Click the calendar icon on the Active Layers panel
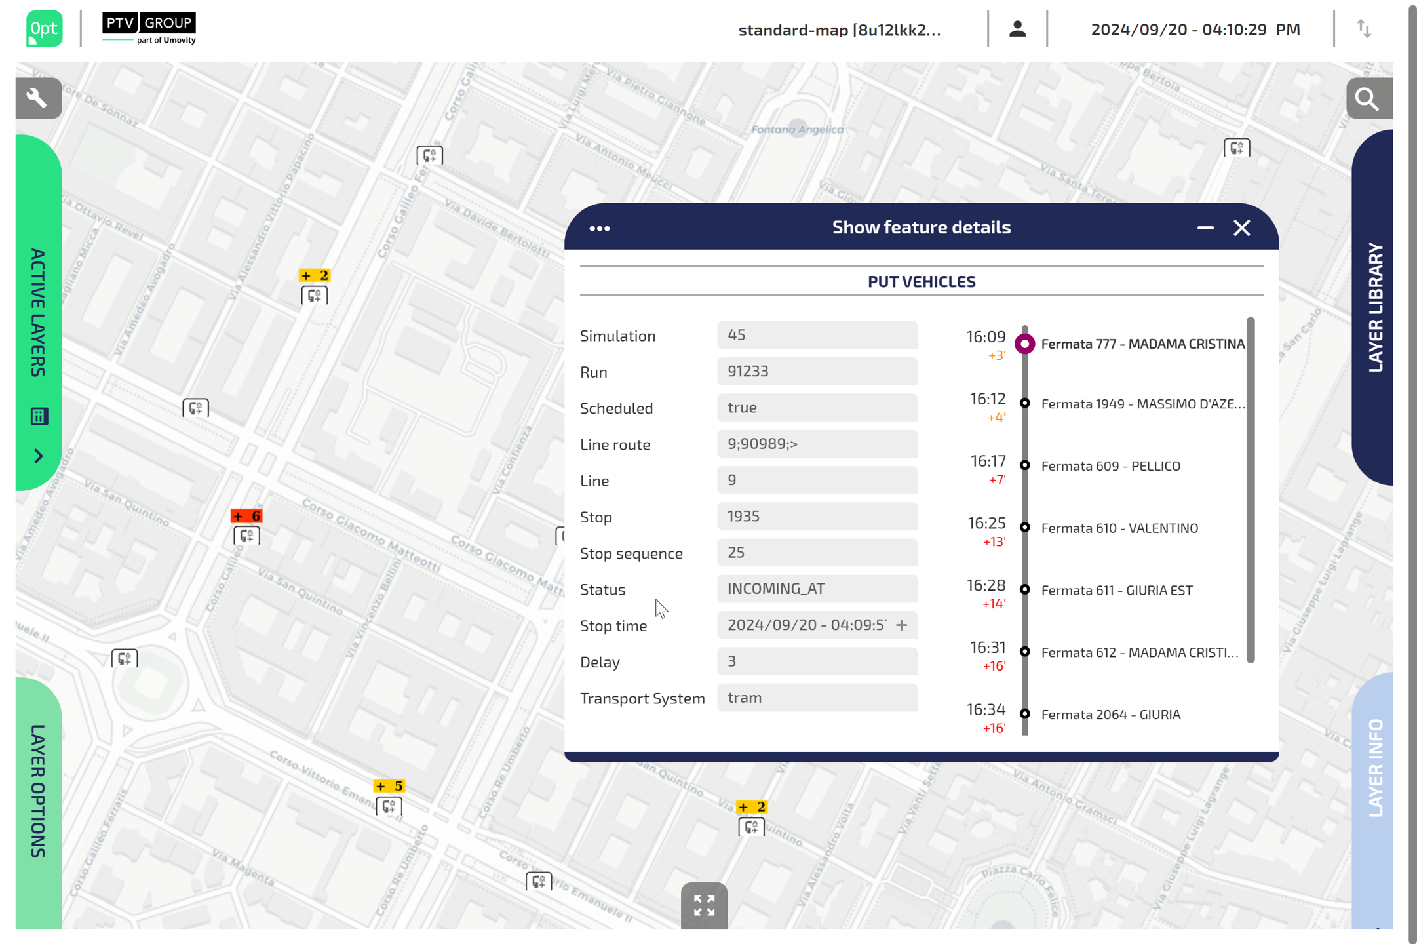1417x944 pixels. coord(39,416)
